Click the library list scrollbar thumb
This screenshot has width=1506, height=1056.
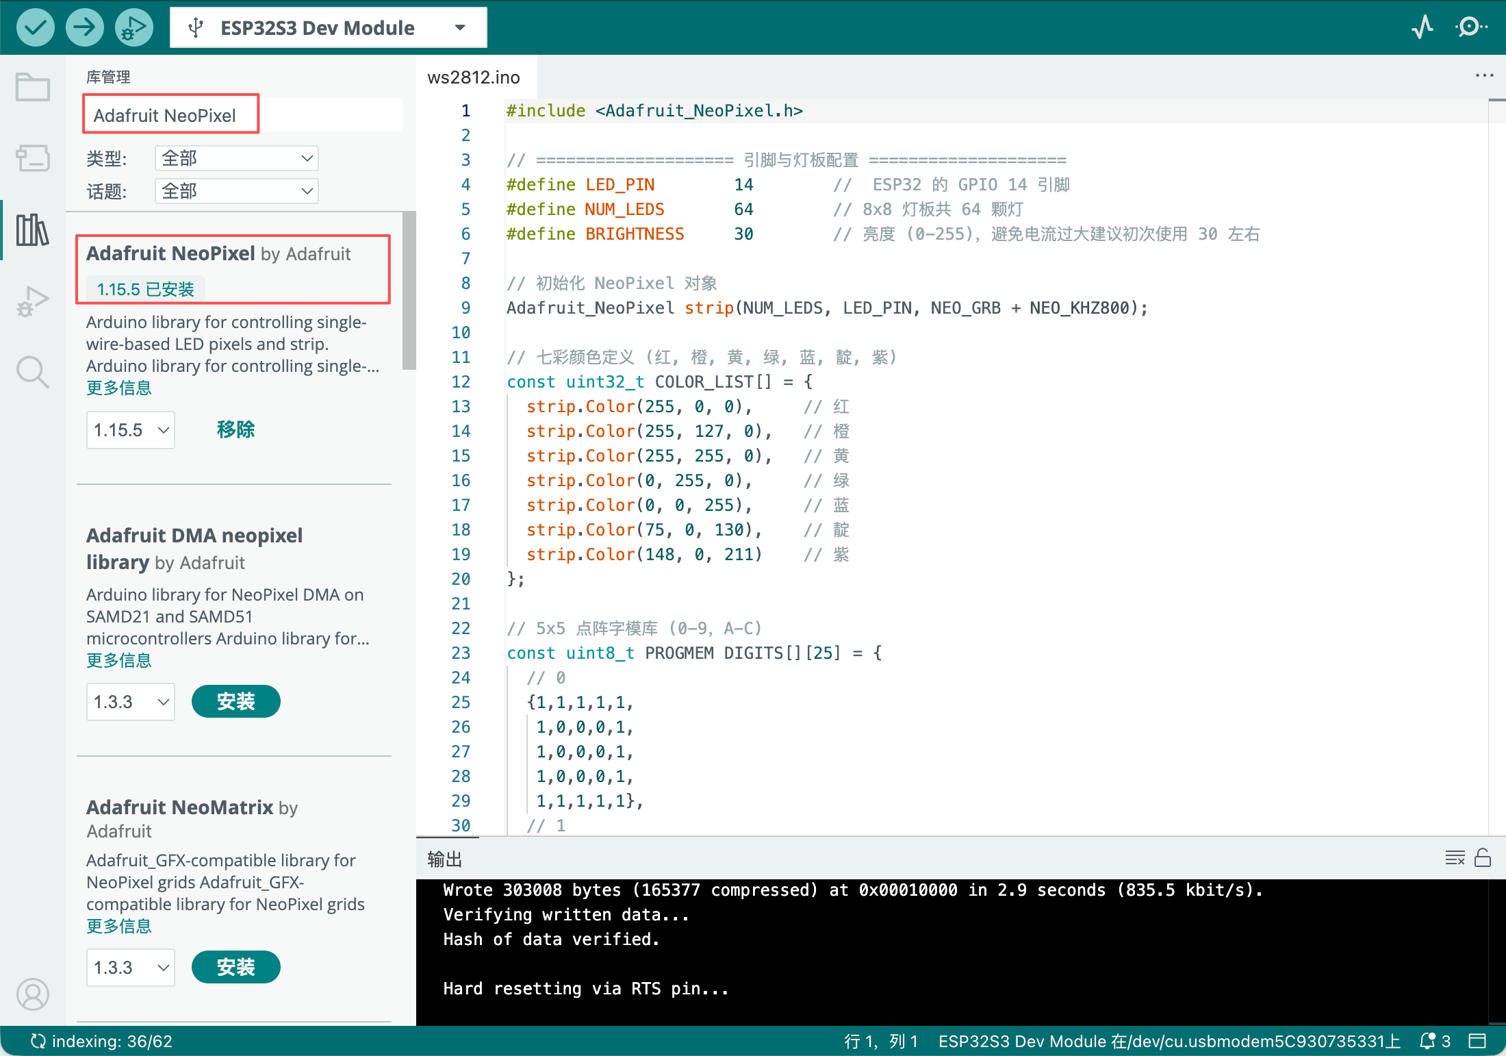(409, 290)
